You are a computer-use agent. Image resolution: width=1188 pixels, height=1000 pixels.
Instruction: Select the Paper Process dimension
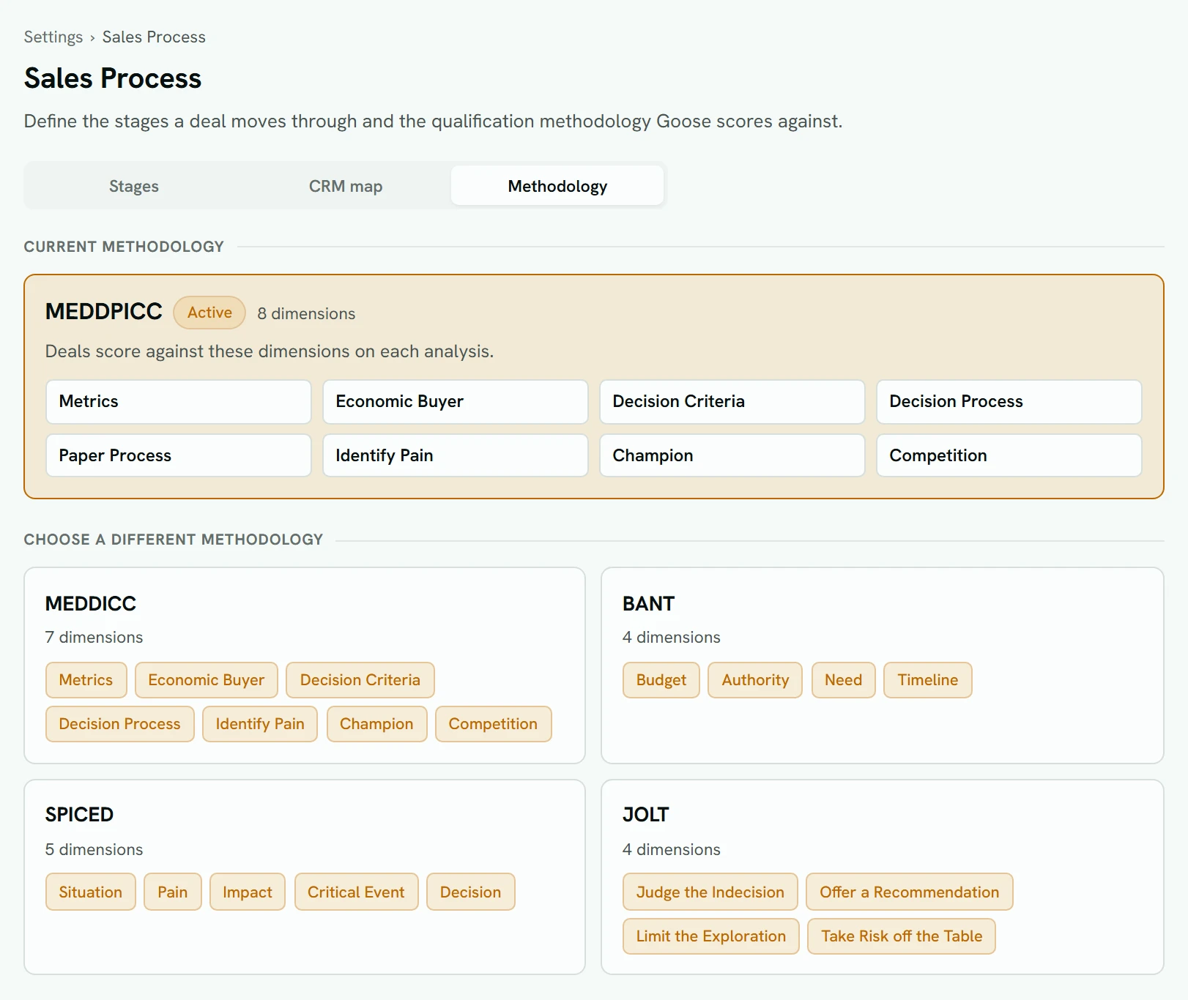(x=179, y=455)
